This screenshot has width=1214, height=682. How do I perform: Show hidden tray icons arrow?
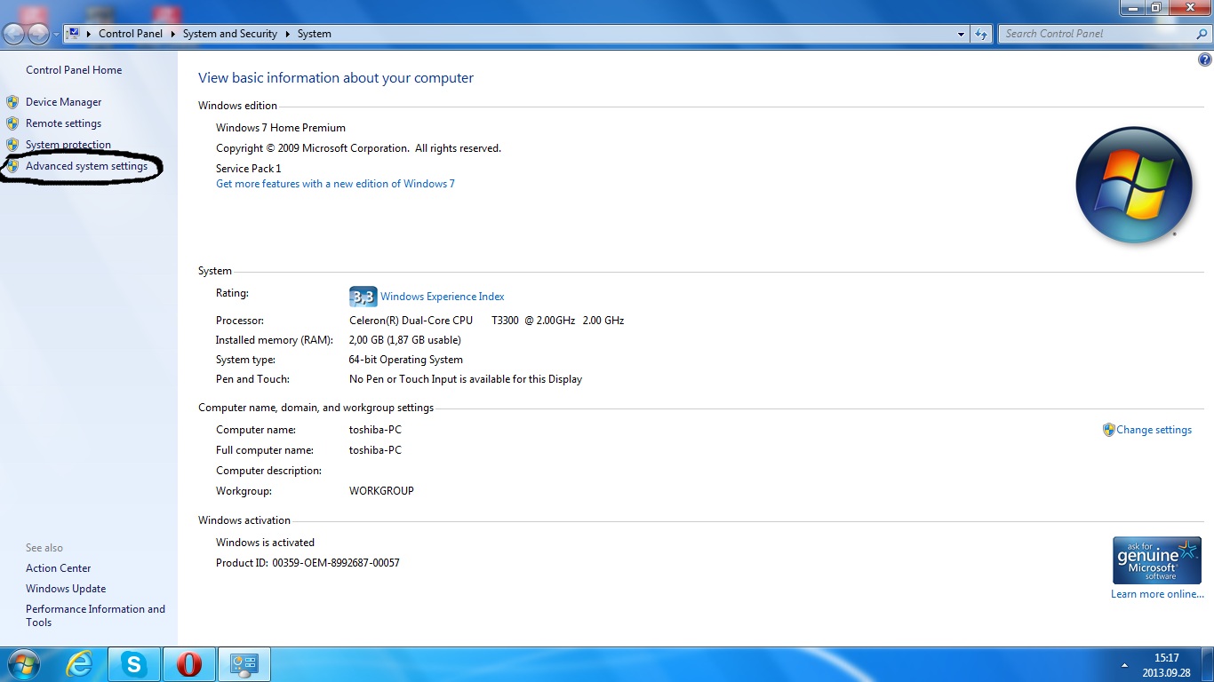click(1125, 664)
